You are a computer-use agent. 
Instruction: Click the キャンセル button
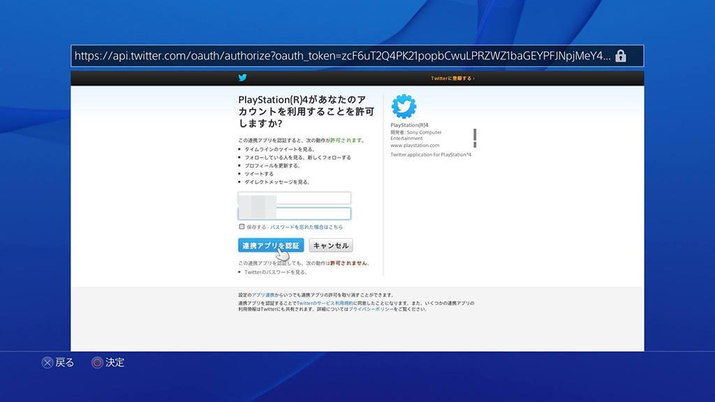pos(330,245)
